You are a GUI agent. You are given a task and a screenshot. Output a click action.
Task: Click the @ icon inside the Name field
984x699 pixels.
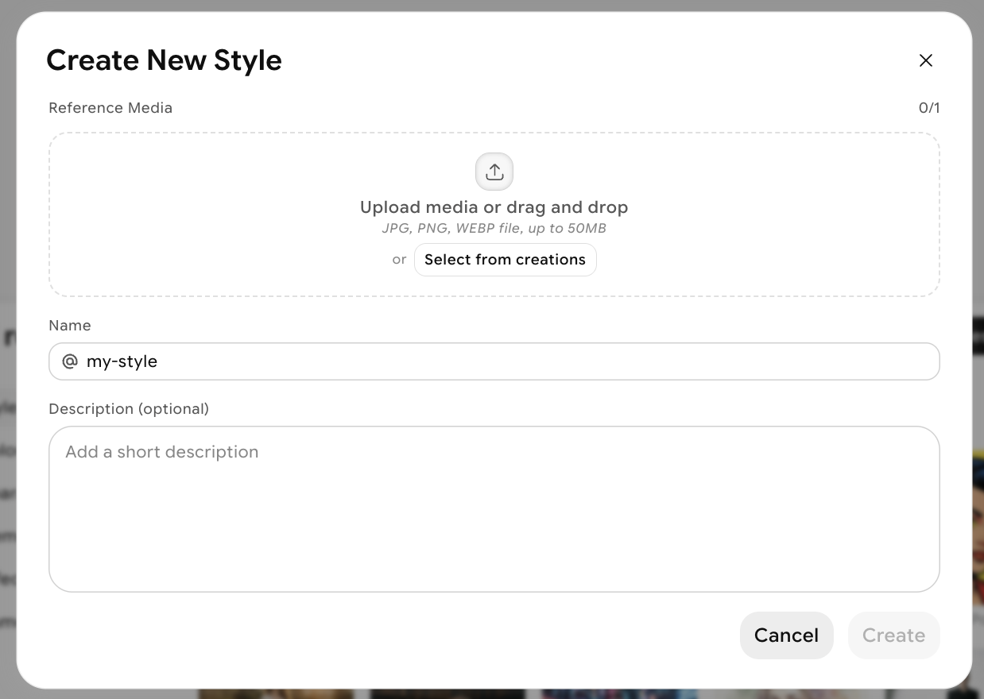coord(70,361)
